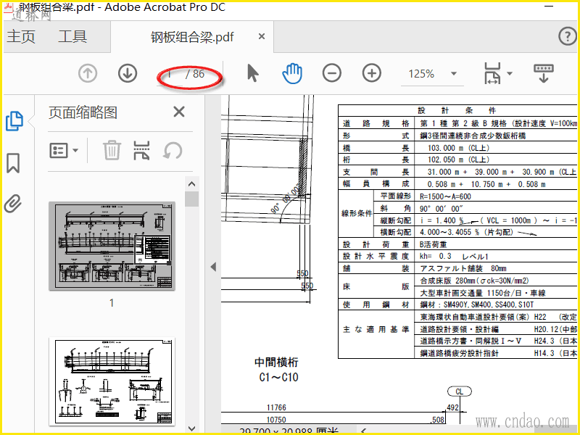Viewport: 580px width, 435px height.
Task: Switch to the 主页 tab
Action: [x=21, y=37]
